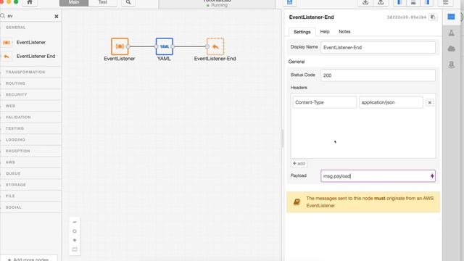The image size is (464, 261).
Task: Click the toolbar search magnifier button
Action: point(128,2)
